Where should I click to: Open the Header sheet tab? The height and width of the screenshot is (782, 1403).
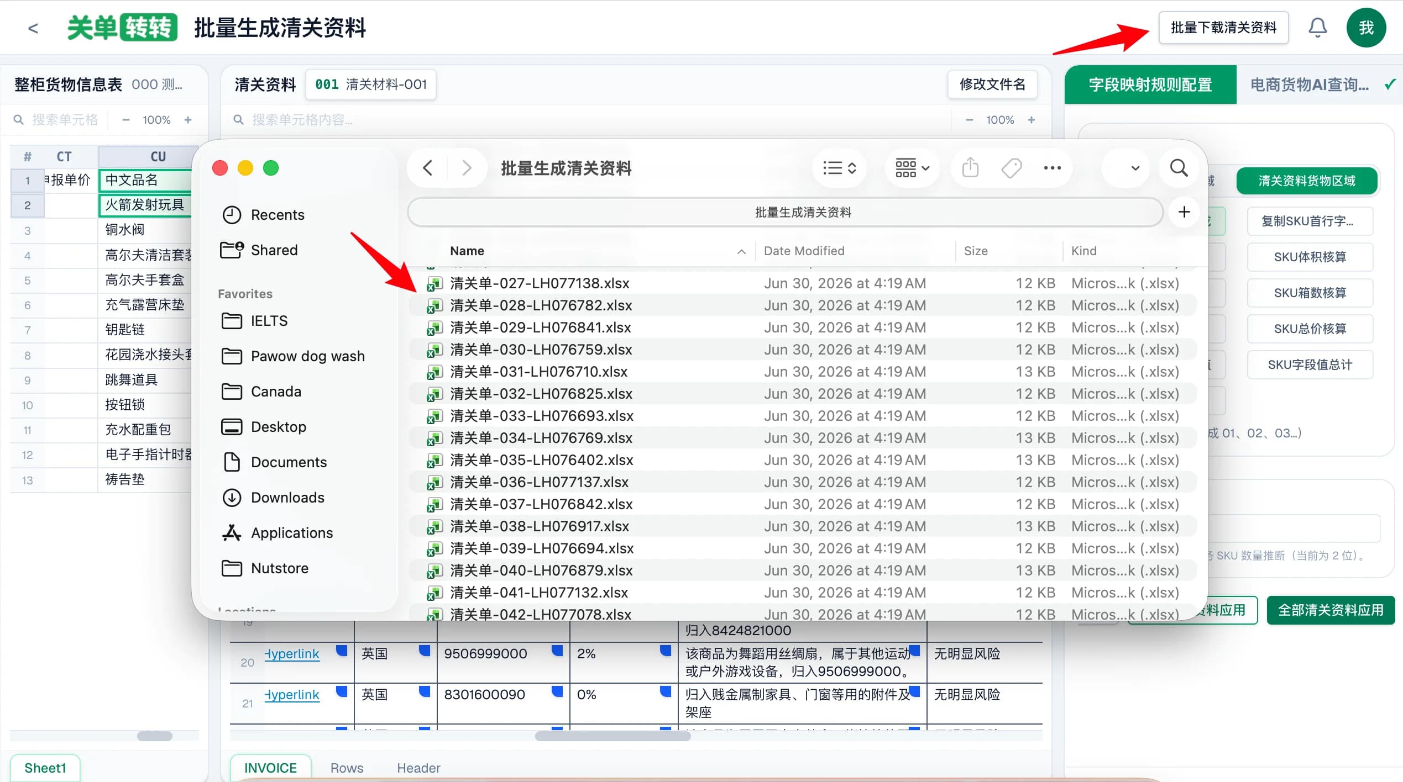click(x=418, y=768)
